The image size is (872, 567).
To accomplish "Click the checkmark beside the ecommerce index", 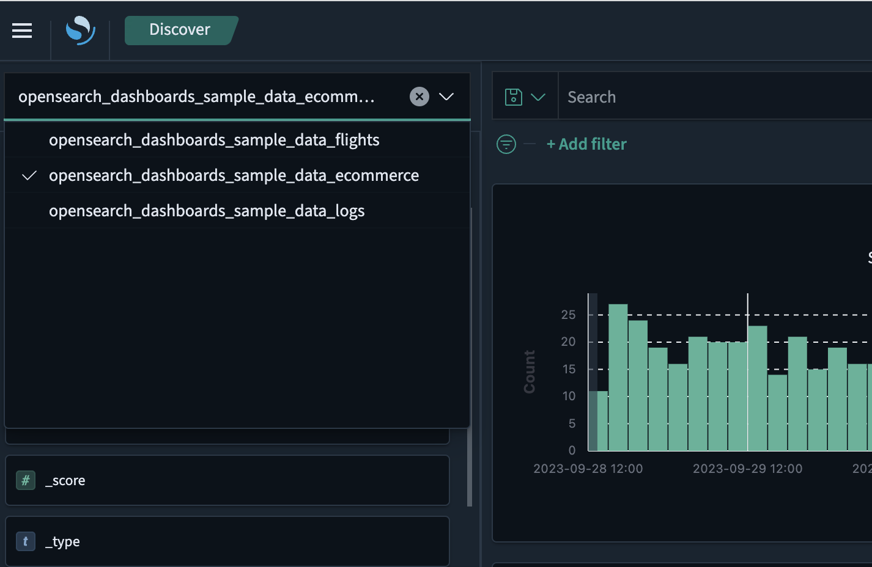I will click(x=29, y=175).
